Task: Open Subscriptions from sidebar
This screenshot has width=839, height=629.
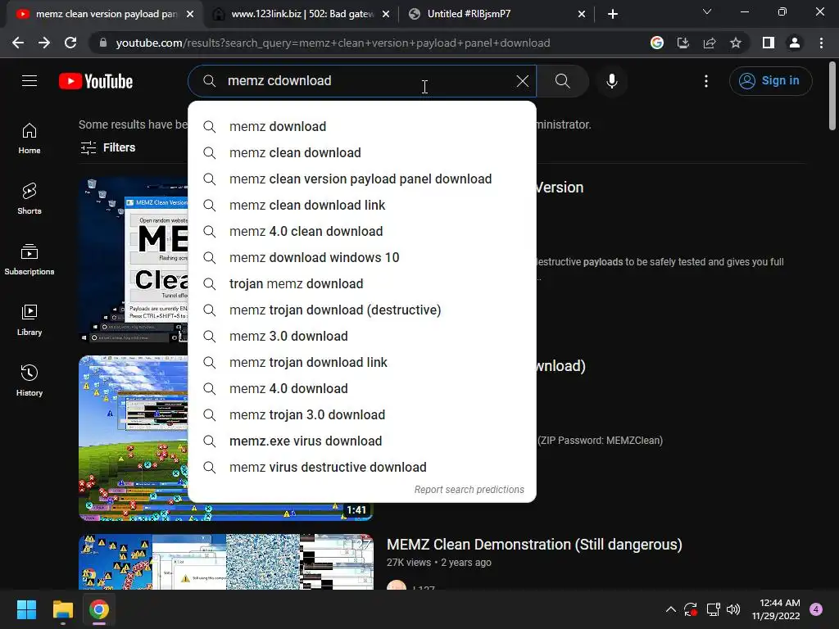Action: coord(29,260)
